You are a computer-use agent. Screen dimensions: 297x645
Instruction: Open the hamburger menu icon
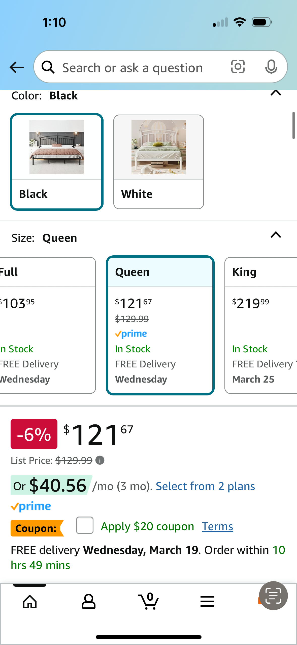(x=207, y=601)
